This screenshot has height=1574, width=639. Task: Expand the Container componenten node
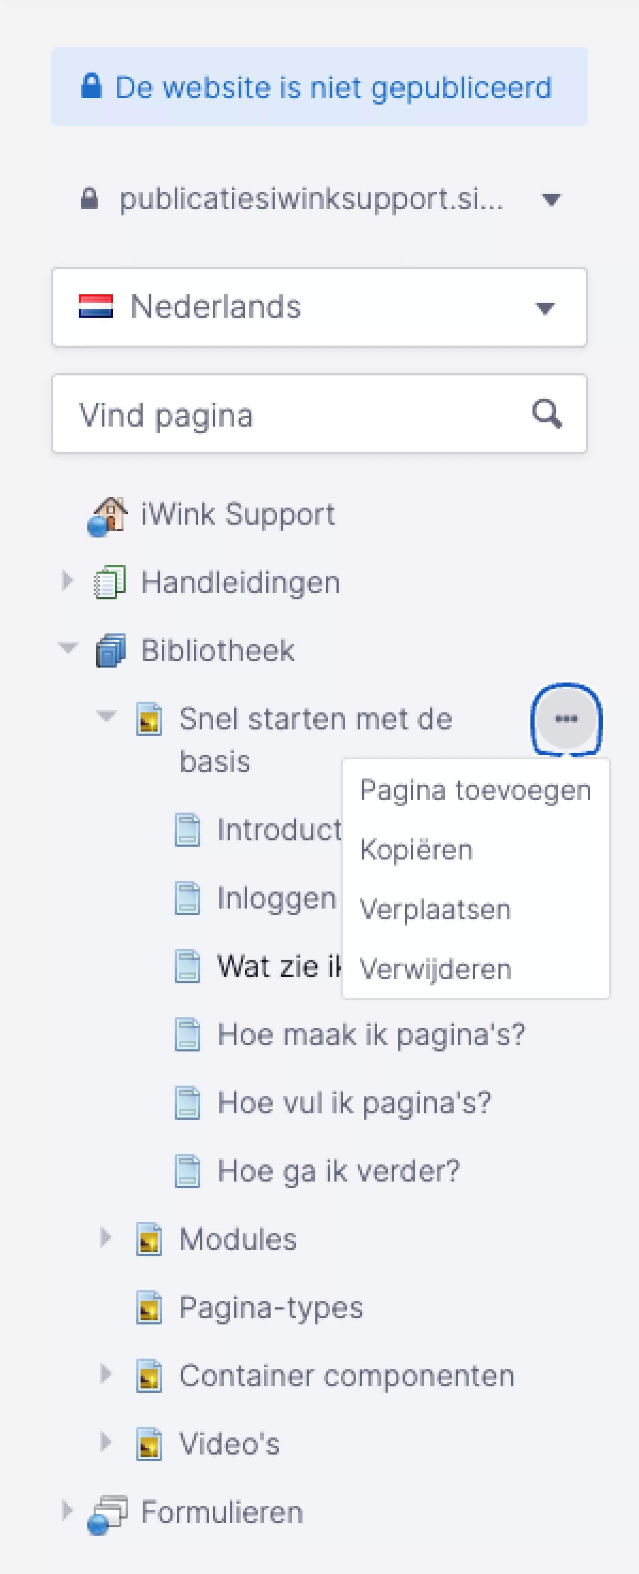coord(106,1374)
